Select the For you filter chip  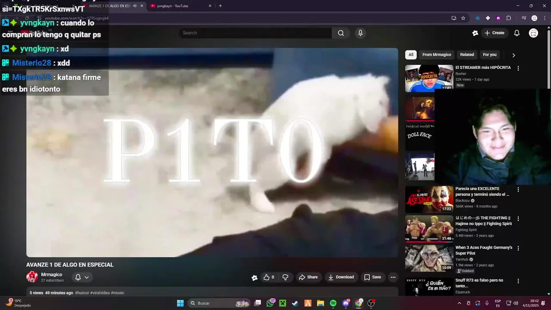[489, 55]
